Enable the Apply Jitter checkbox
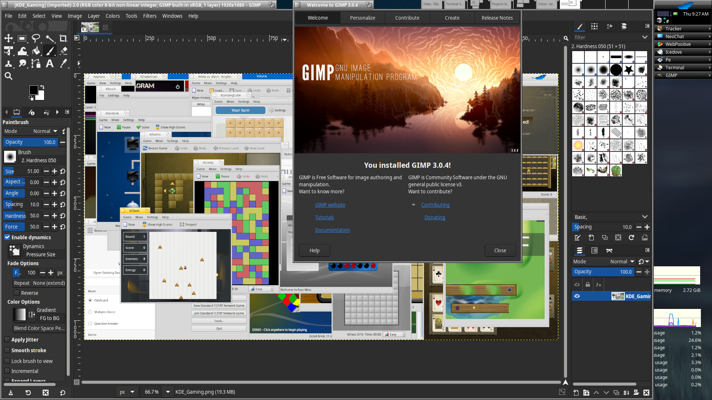Image resolution: width=712 pixels, height=400 pixels. point(7,339)
